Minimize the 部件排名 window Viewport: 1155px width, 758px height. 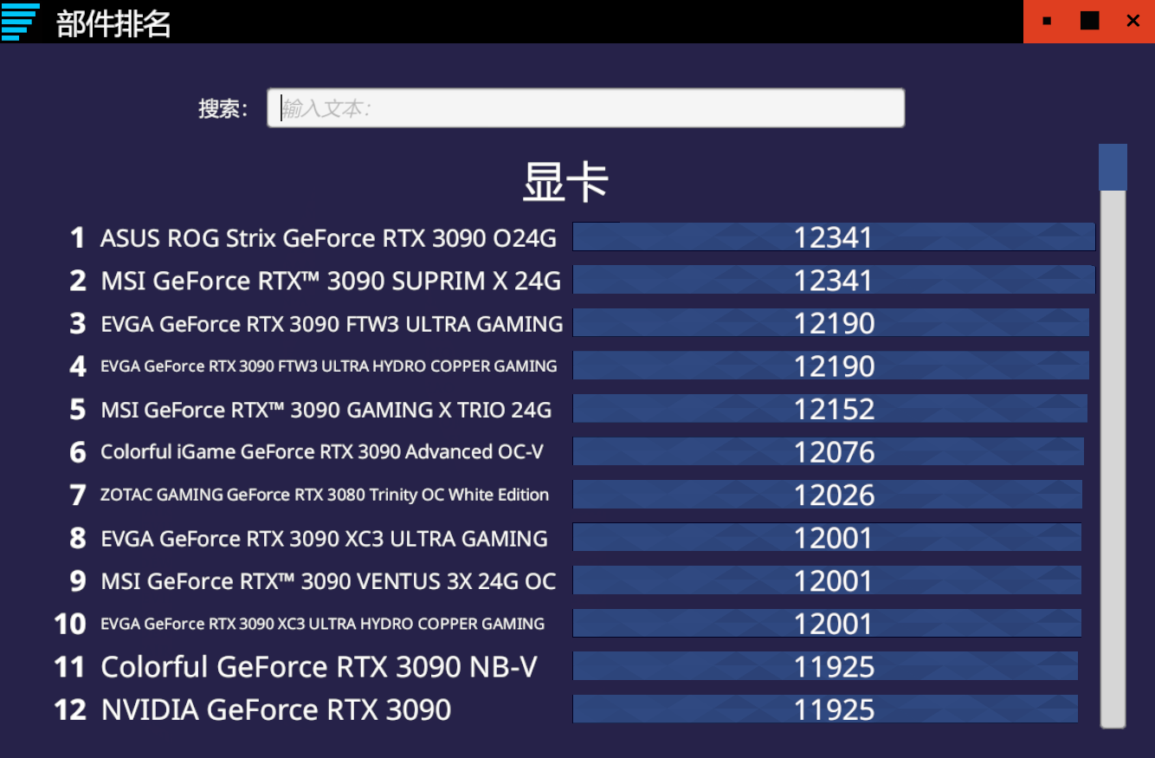point(1047,21)
